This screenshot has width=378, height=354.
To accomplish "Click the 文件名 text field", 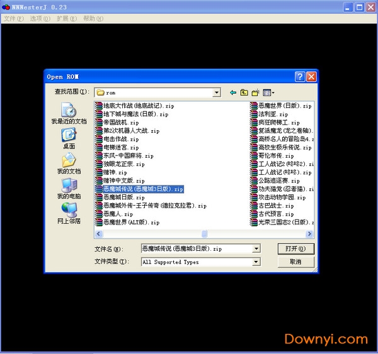I will [197, 248].
